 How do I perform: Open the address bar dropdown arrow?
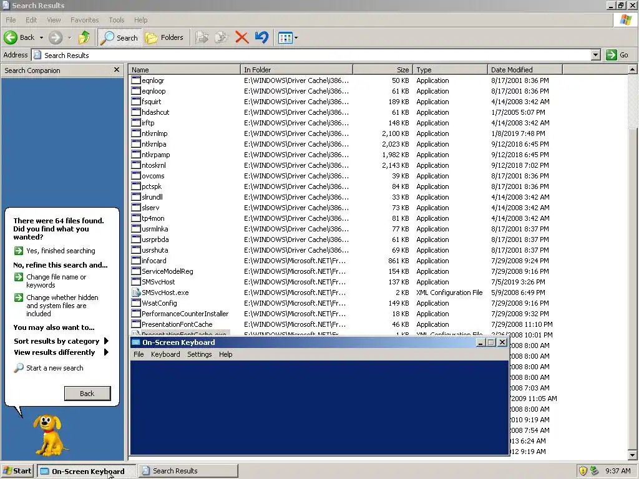coord(595,55)
